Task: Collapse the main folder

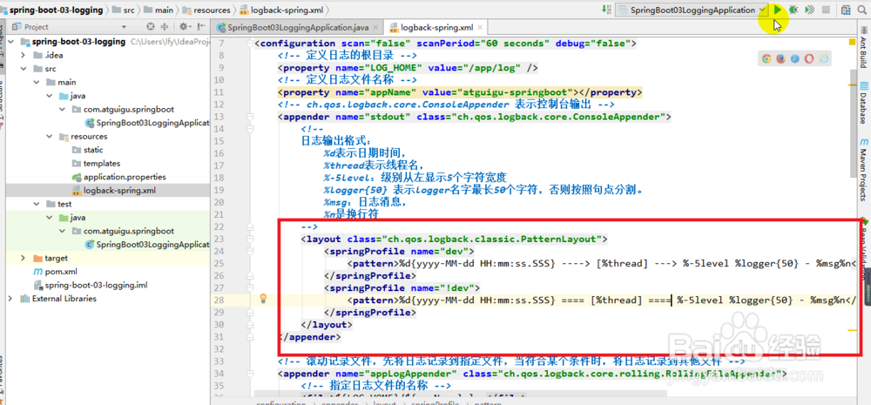Action: pos(36,82)
